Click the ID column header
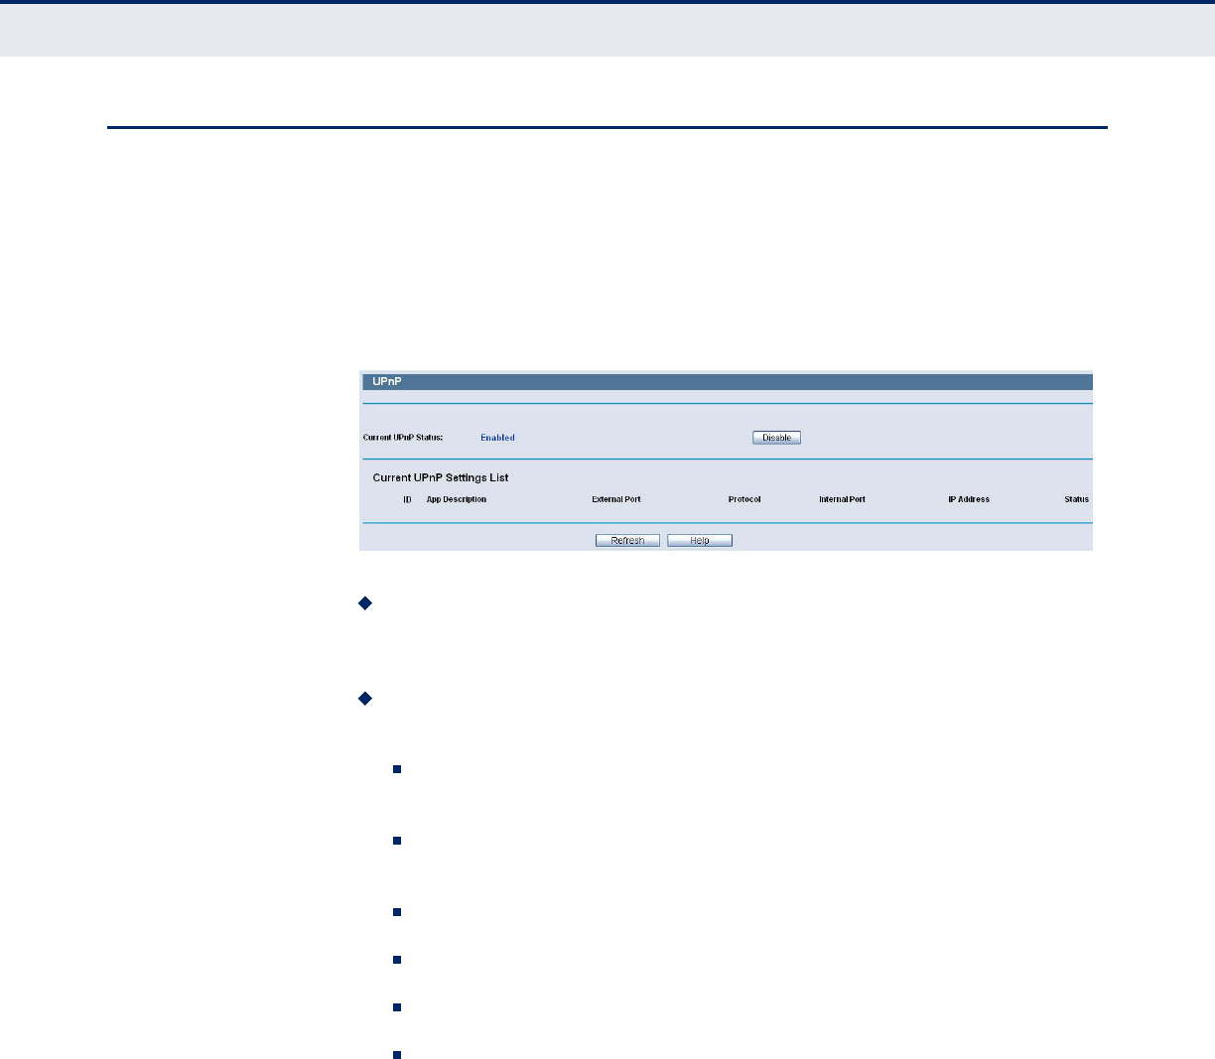This screenshot has width=1215, height=1059. click(x=407, y=499)
